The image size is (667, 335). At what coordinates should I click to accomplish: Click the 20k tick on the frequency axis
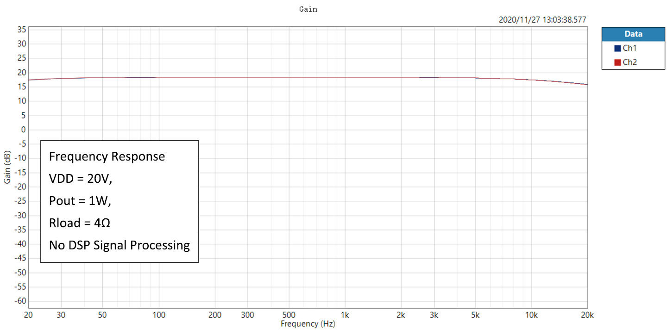click(x=587, y=315)
